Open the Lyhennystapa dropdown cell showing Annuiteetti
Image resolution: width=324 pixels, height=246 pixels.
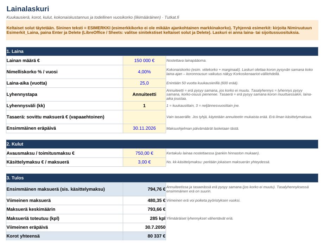pos(144,94)
